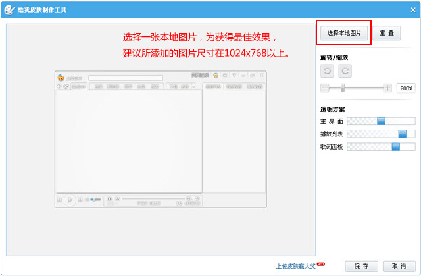Rotate the image counterclockwise
This screenshot has width=421, height=276.
pos(327,71)
